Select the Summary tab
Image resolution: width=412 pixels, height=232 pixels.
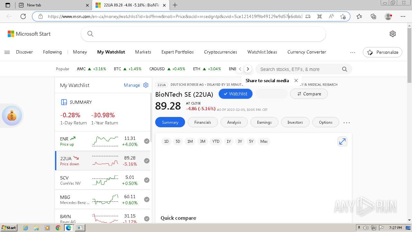[x=170, y=122]
